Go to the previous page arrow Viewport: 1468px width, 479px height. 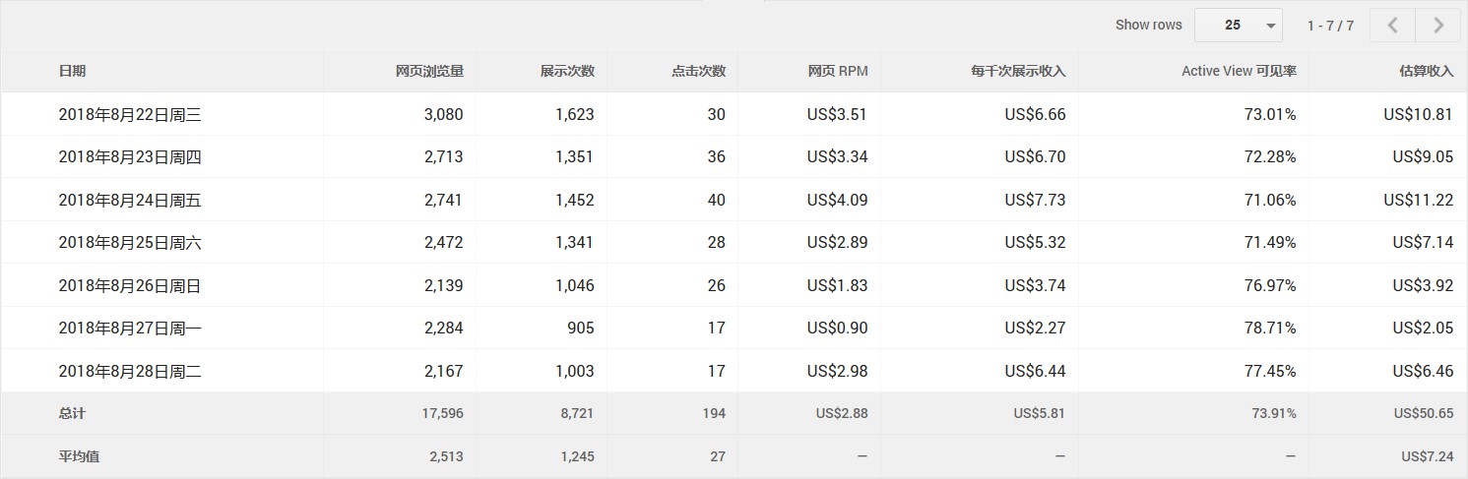(x=1393, y=26)
